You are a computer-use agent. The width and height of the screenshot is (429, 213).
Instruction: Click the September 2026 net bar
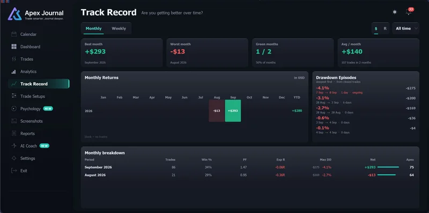388,167
